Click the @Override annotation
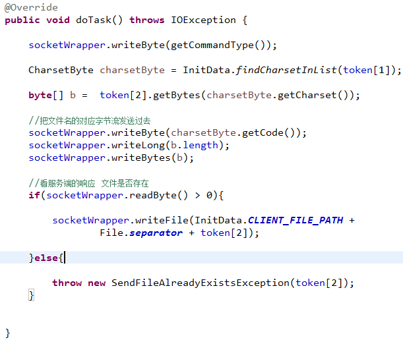 (x=31, y=7)
